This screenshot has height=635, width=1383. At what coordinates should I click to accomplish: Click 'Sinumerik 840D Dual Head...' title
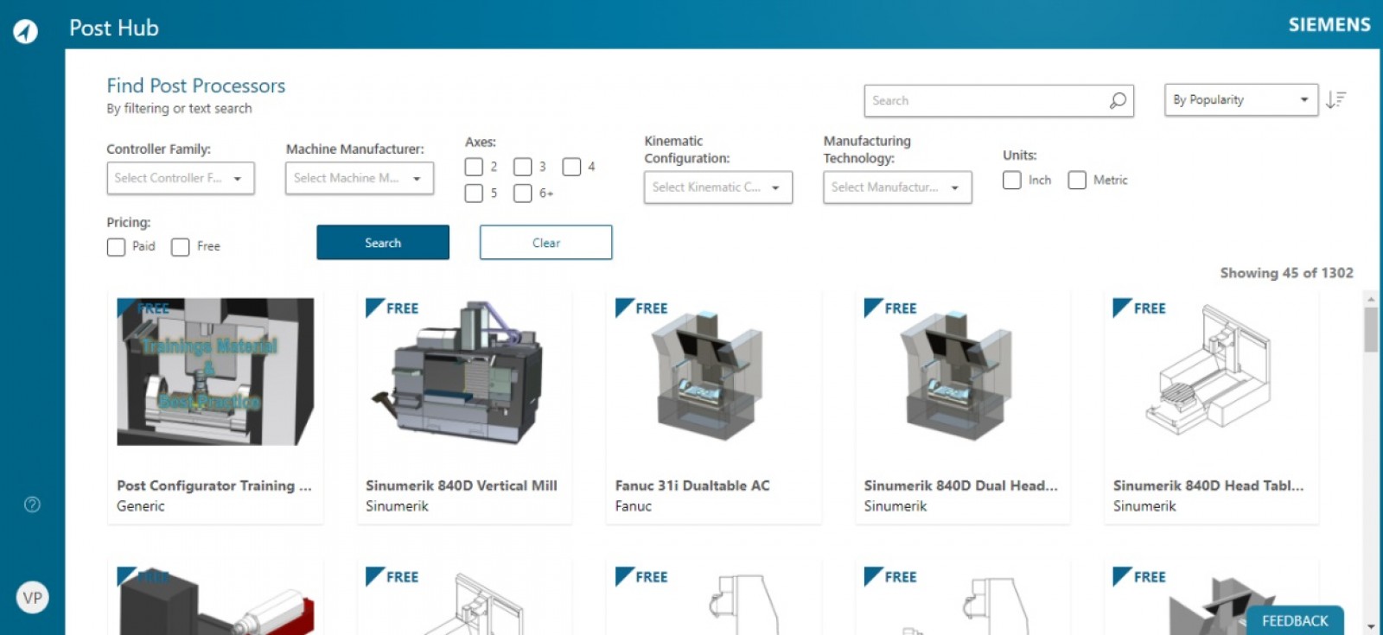click(960, 486)
